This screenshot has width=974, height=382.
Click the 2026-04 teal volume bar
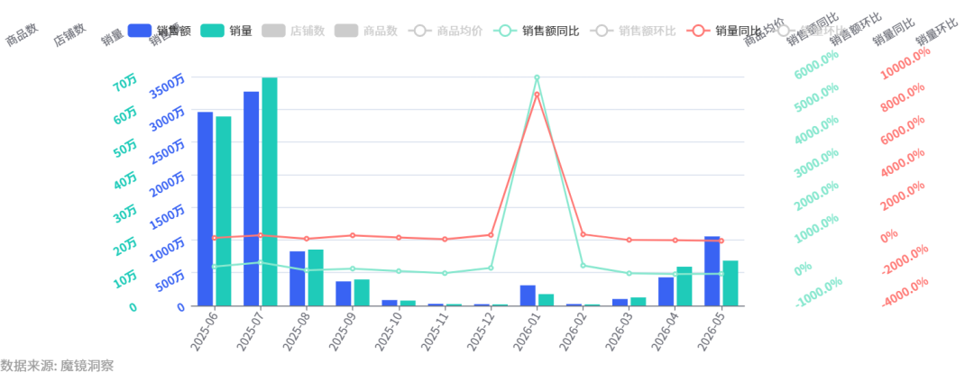tap(685, 286)
